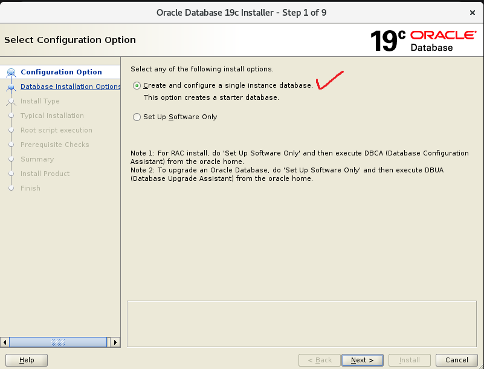
Task: Click the 'Select Configuration Option' heading
Action: click(70, 40)
